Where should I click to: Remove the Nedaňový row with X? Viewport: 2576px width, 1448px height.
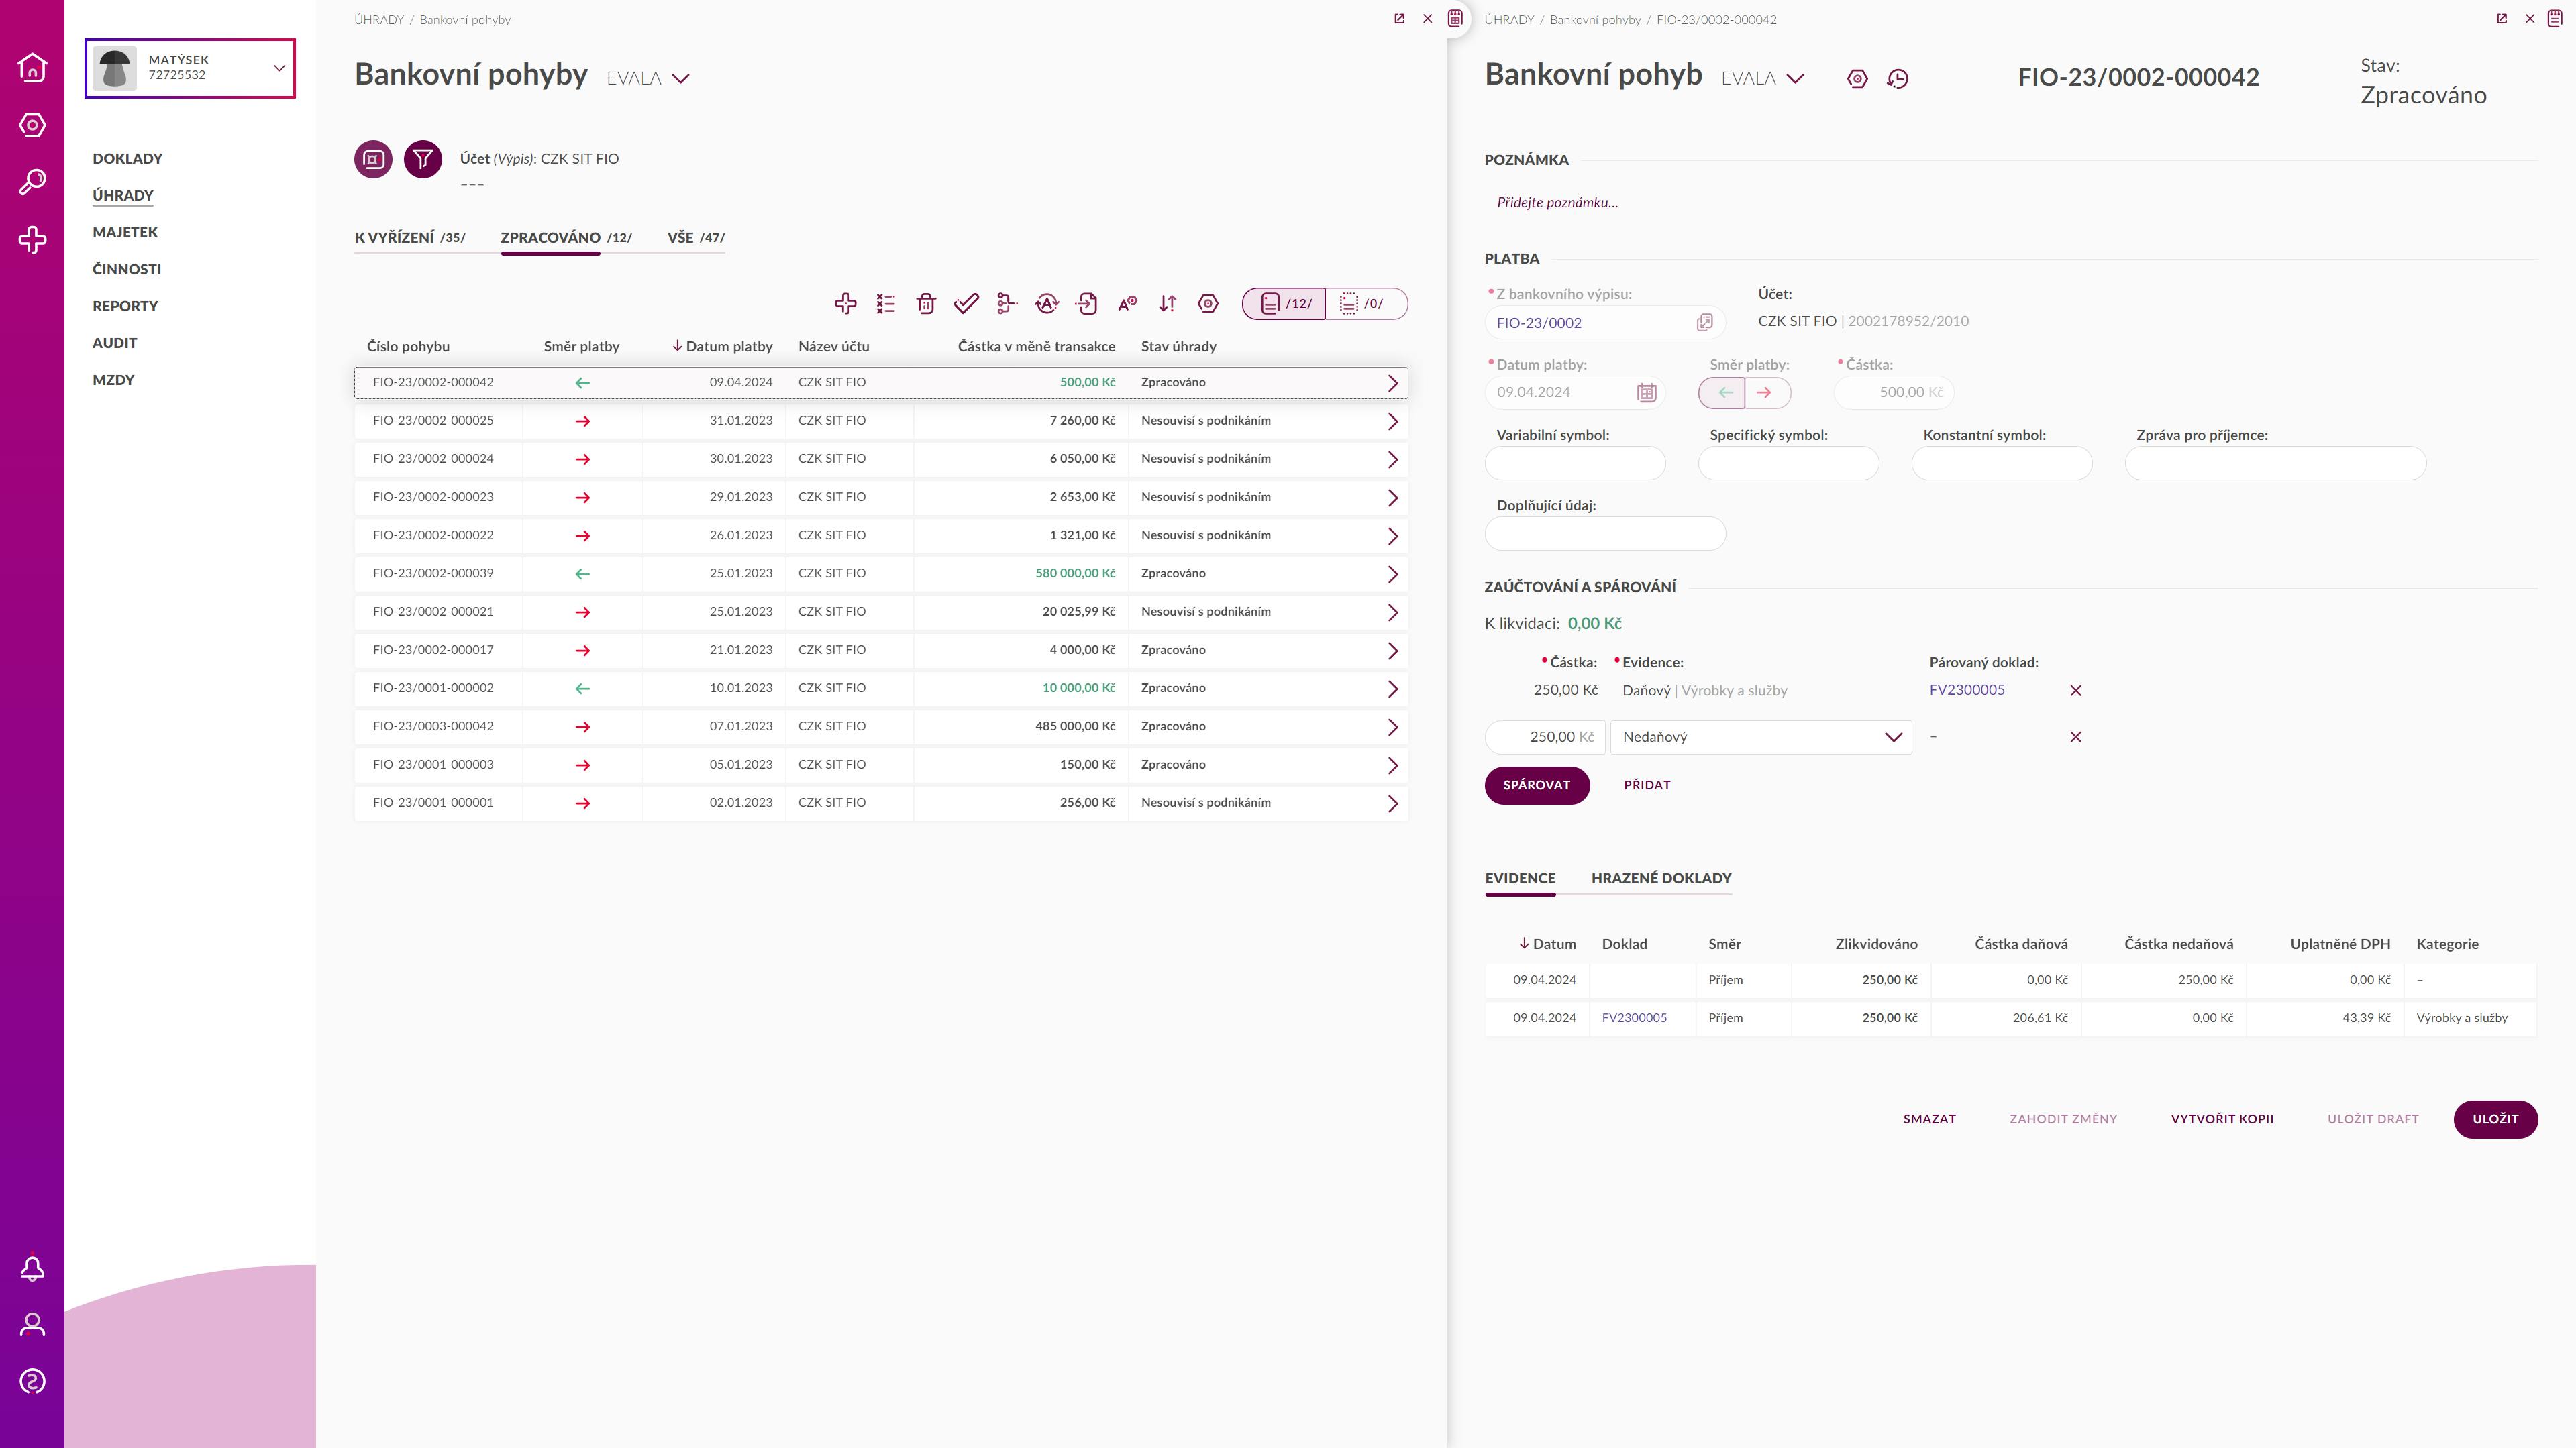click(x=2076, y=738)
